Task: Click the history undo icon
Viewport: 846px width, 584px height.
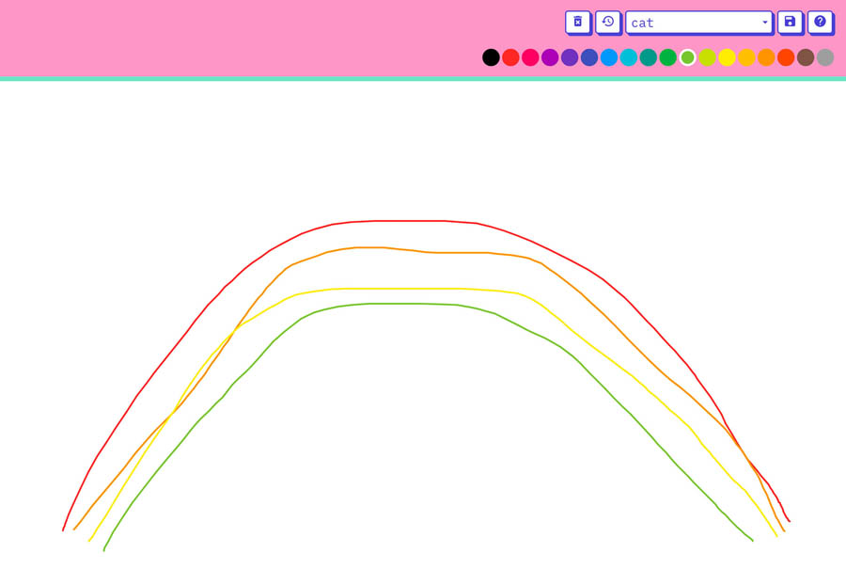Action: [608, 23]
